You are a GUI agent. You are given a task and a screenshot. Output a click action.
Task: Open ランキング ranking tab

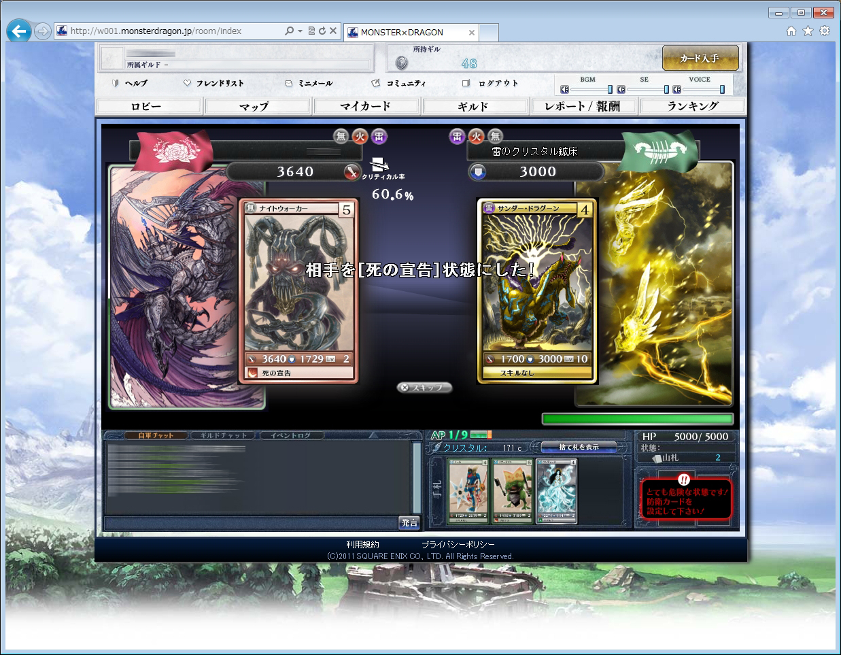point(693,106)
